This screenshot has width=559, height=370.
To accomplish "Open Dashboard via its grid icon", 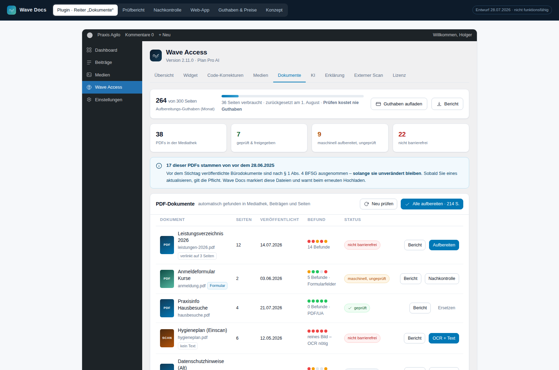I will [x=89, y=50].
